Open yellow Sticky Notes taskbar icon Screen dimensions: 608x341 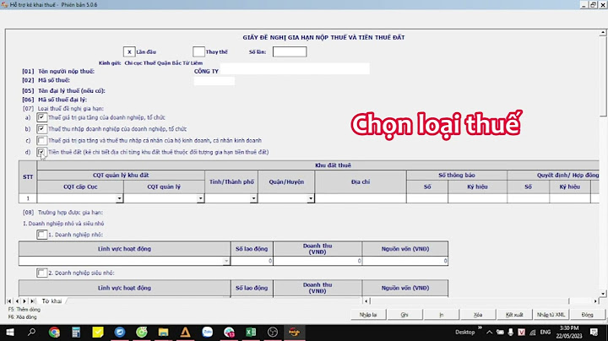[98, 332]
